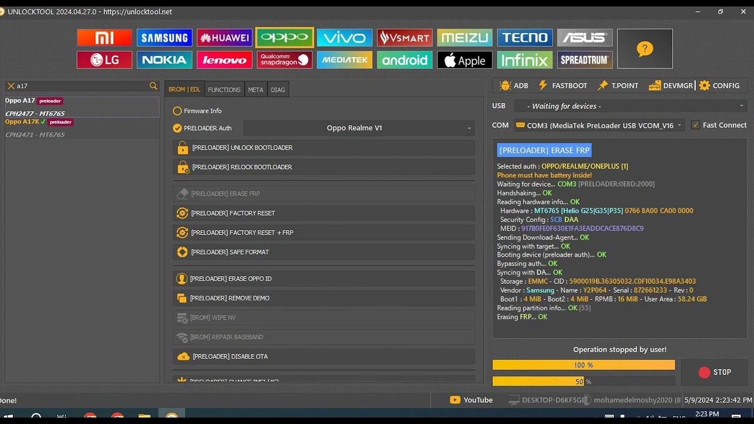The image size is (754, 424).
Task: Uncheck the Fast Connect checkbox
Action: (x=696, y=125)
